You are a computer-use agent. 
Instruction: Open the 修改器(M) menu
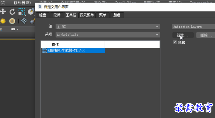coord(22,3)
